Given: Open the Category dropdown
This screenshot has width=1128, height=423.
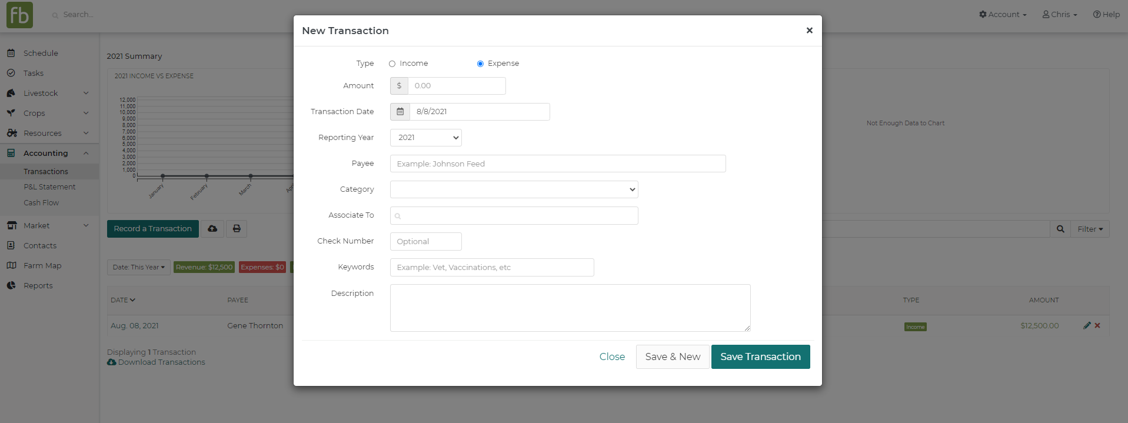Looking at the screenshot, I should pyautogui.click(x=514, y=189).
